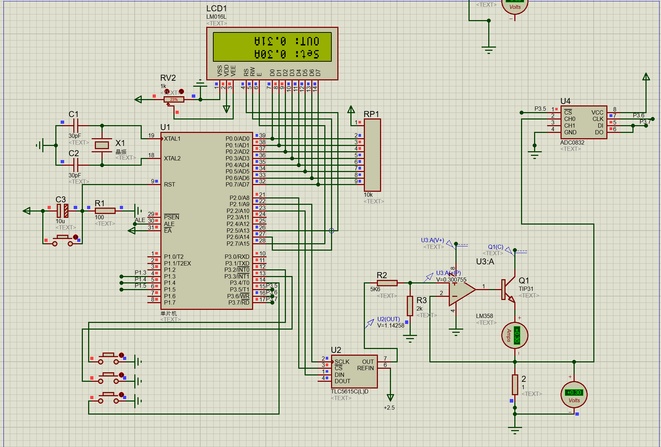The image size is (661, 447).
Task: Select the power arrow above RP1 pin 1
Action: tap(351, 110)
